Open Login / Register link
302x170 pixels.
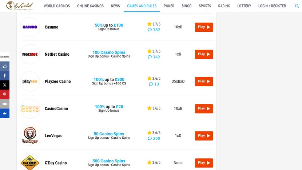[272, 6]
